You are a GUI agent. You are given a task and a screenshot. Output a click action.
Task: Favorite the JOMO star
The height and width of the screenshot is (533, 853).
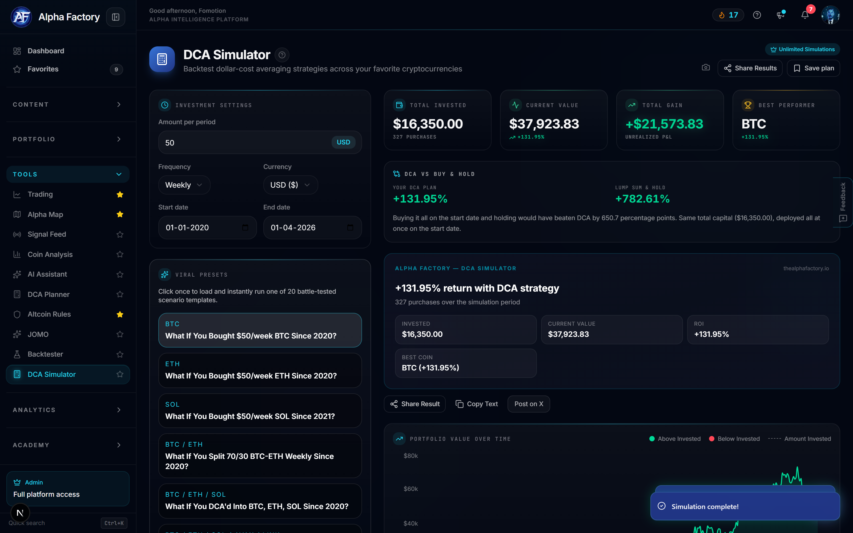[120, 334]
